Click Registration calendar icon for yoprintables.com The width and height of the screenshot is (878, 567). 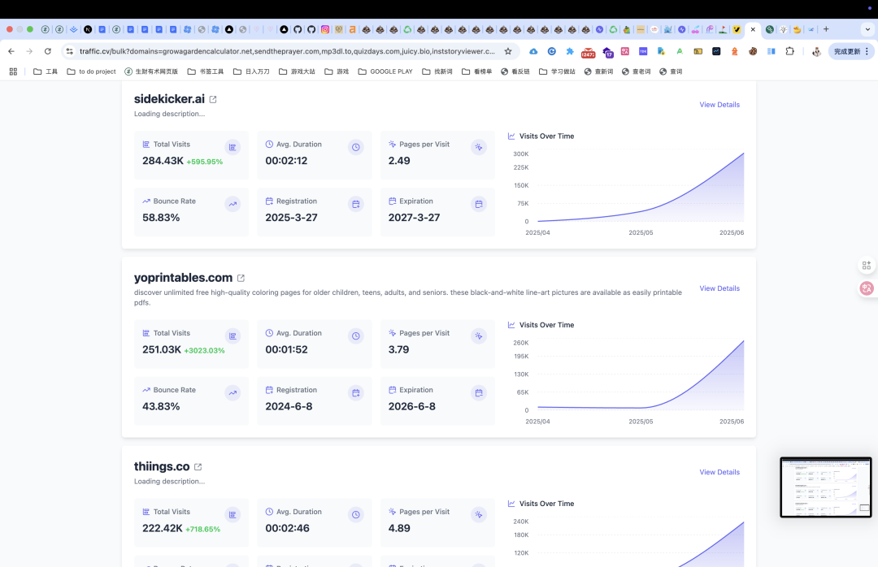[355, 393]
